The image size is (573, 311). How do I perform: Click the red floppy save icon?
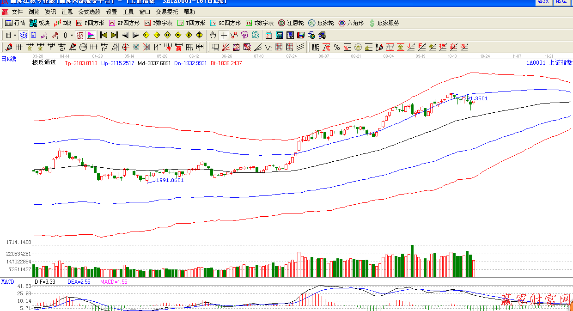(x=301, y=35)
